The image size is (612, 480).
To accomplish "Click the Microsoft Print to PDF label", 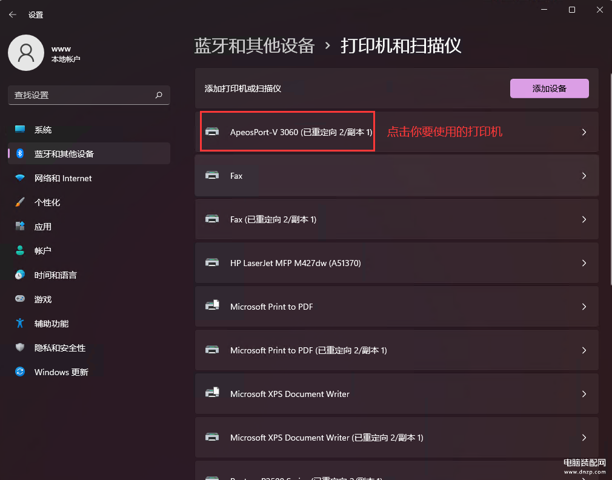I will [x=271, y=307].
